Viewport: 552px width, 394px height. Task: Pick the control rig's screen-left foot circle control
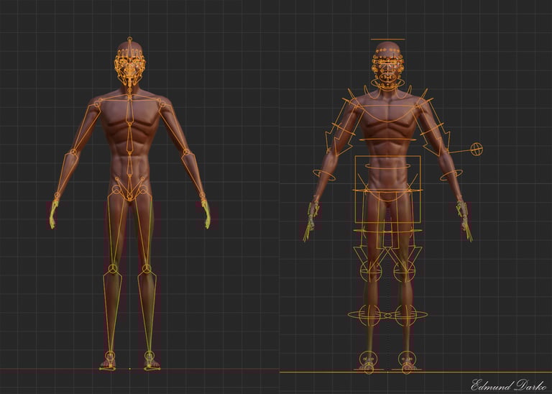368,359
